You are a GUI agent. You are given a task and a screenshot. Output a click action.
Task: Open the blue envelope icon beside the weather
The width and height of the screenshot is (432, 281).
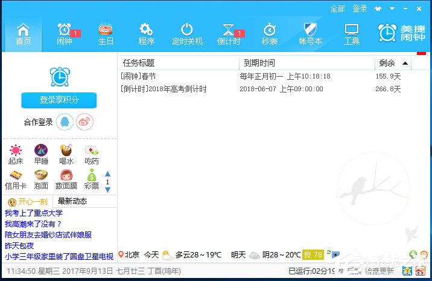336,254
